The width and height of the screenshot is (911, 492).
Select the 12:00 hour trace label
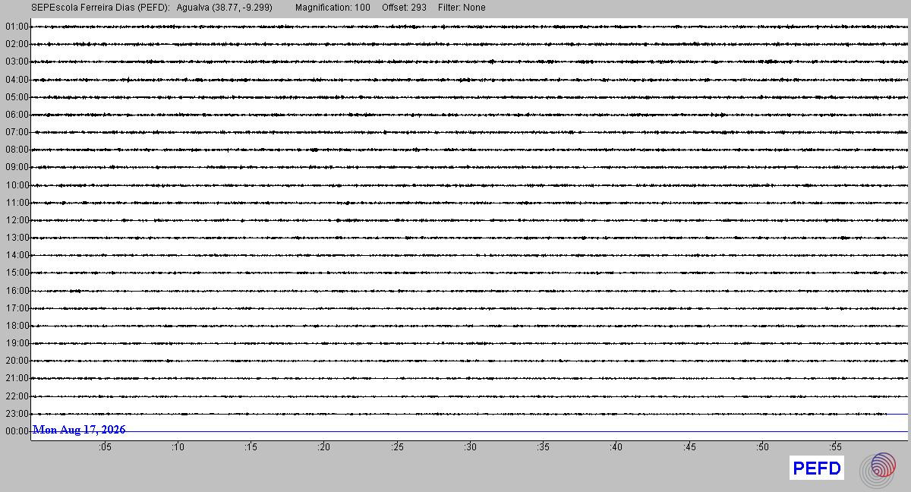17,220
